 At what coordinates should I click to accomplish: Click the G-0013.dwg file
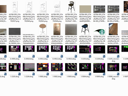click(71, 51)
